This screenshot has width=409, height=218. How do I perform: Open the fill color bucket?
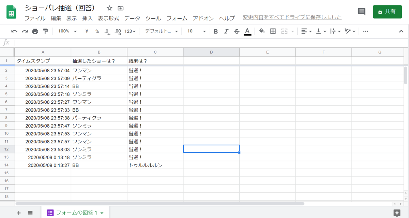(x=262, y=31)
